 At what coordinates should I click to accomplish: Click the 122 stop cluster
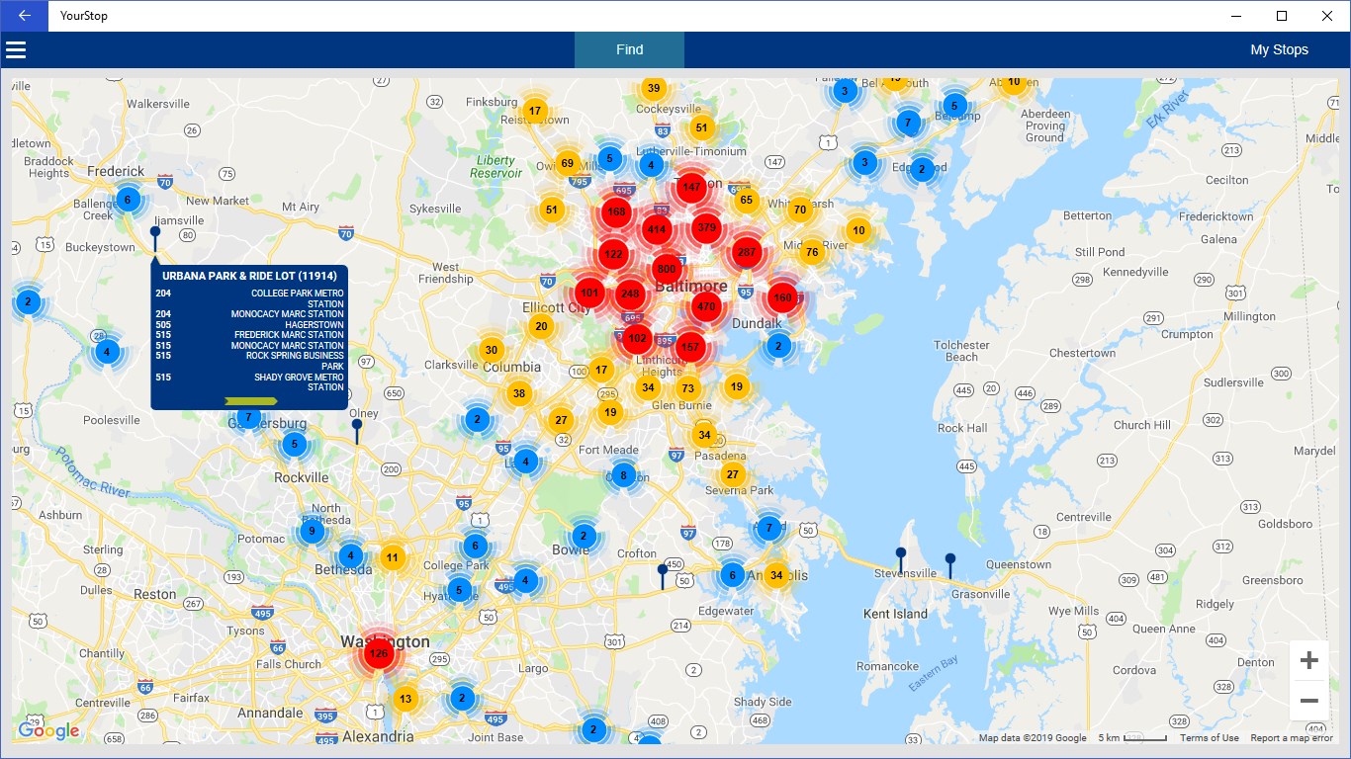click(613, 254)
